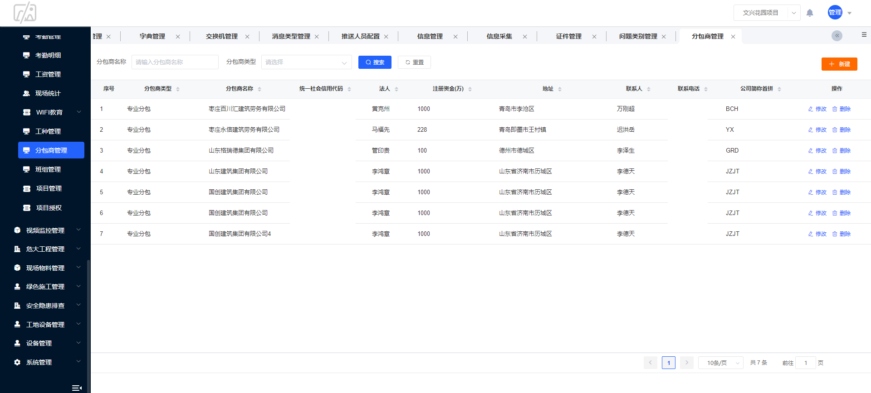The width and height of the screenshot is (871, 393).
Task: Sort by 分包商名称 column
Action: [x=259, y=89]
